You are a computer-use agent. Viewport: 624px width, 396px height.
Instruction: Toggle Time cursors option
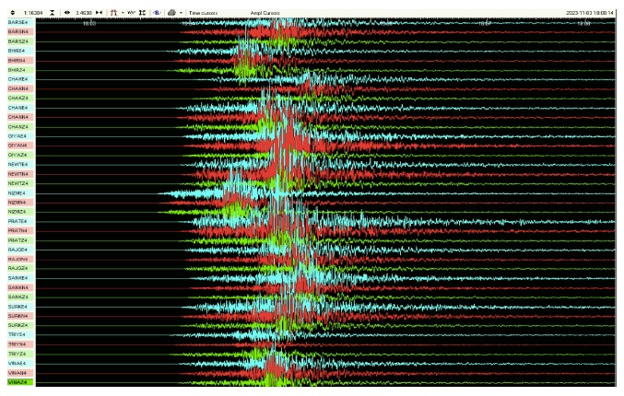[x=202, y=13]
